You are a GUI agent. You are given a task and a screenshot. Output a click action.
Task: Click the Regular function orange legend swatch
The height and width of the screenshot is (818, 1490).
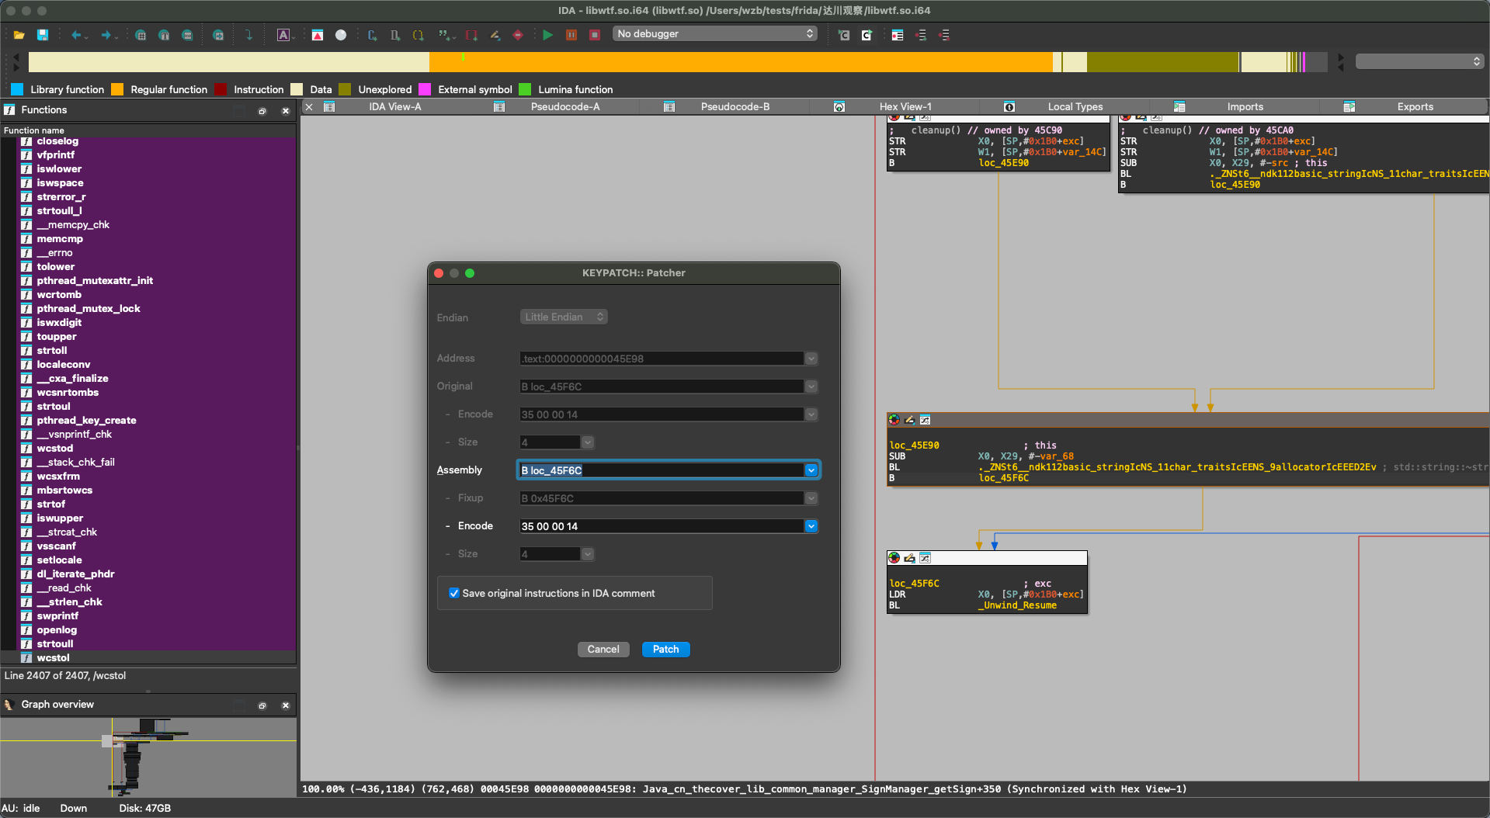click(117, 90)
